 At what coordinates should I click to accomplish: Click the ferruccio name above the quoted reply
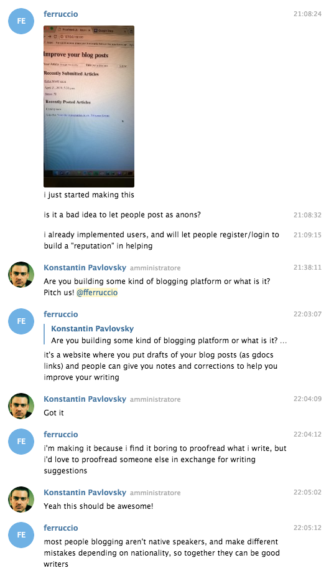tap(61, 314)
